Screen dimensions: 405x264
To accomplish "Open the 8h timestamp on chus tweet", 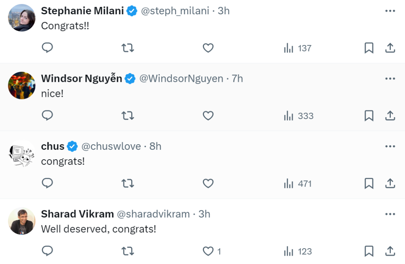I will 155,146.
